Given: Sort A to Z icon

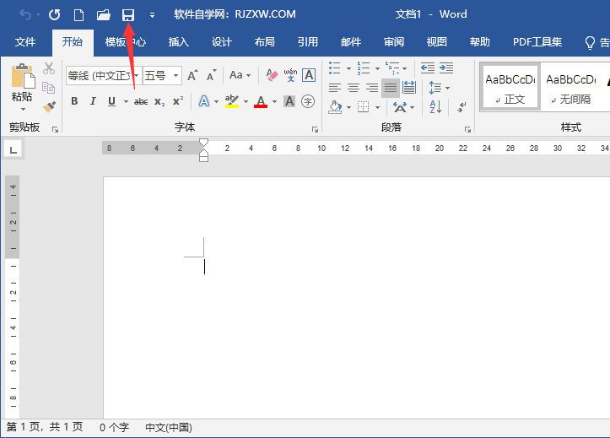Looking at the screenshot, I should (435, 106).
